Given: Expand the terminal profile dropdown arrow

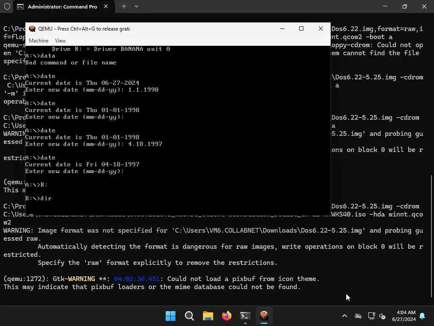Looking at the screenshot, I should pos(136,6).
